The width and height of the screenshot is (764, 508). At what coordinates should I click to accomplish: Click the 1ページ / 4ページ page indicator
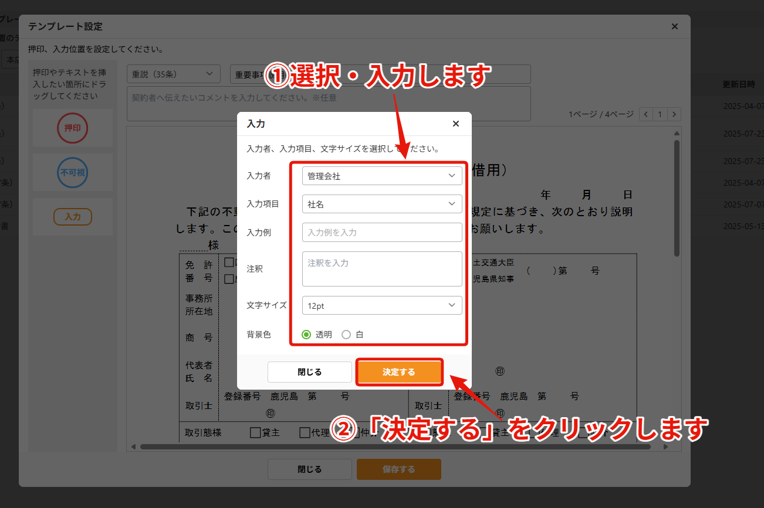pyautogui.click(x=601, y=114)
